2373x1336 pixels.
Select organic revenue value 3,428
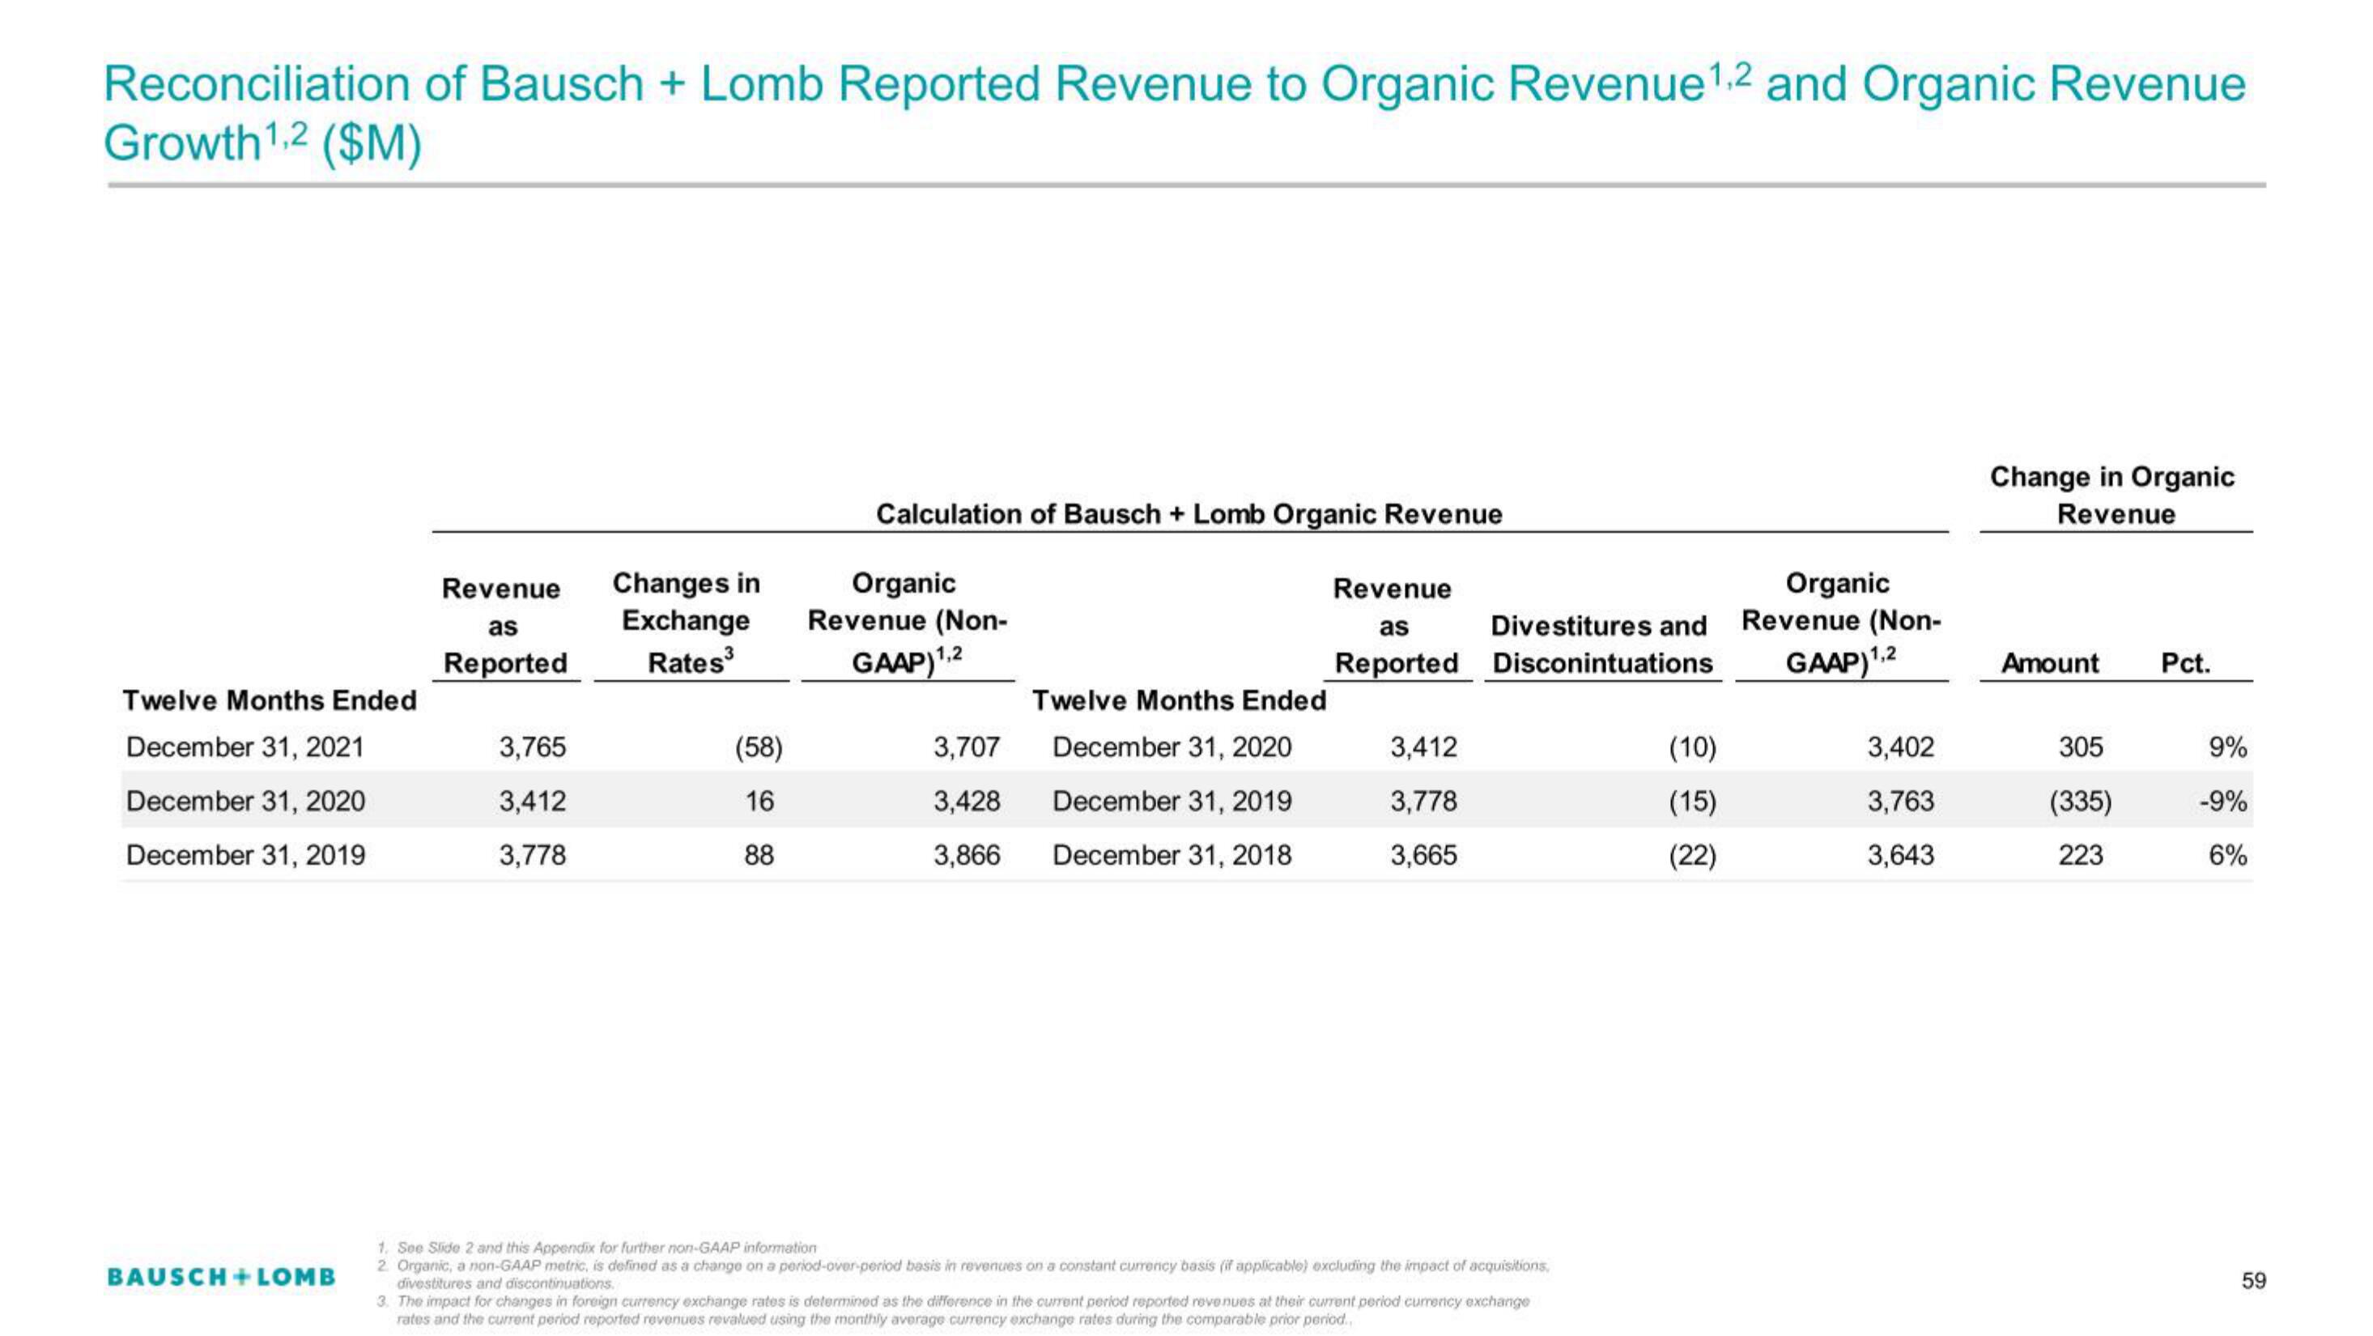pos(967,801)
